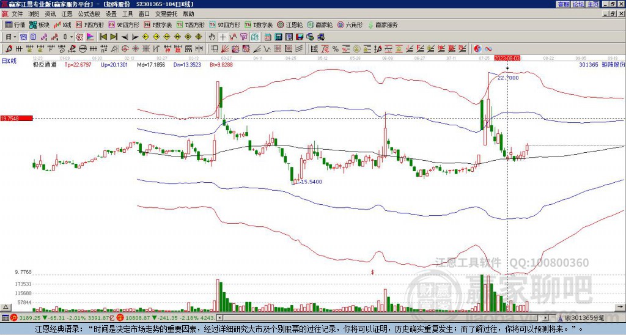The image size is (626, 335).
Task: Click the red-blue infinity loop icon
Action: (488, 49)
